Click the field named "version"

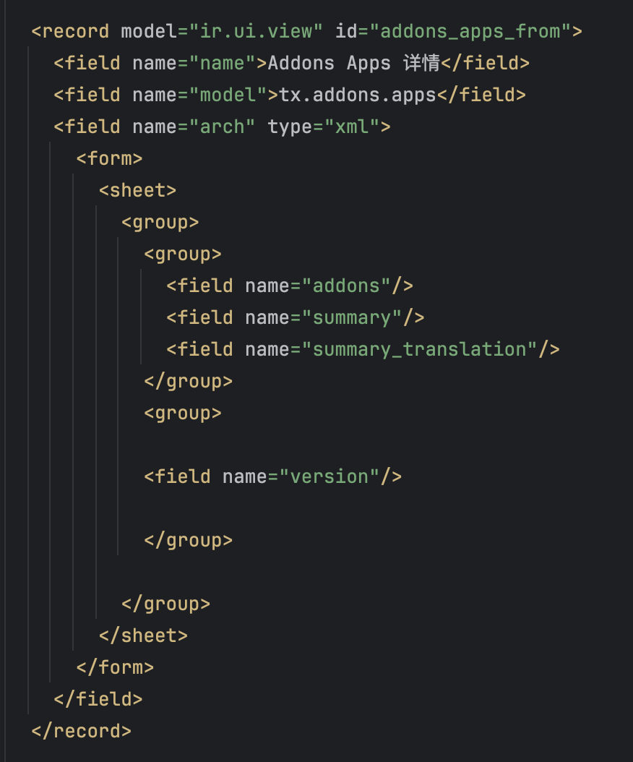(273, 476)
